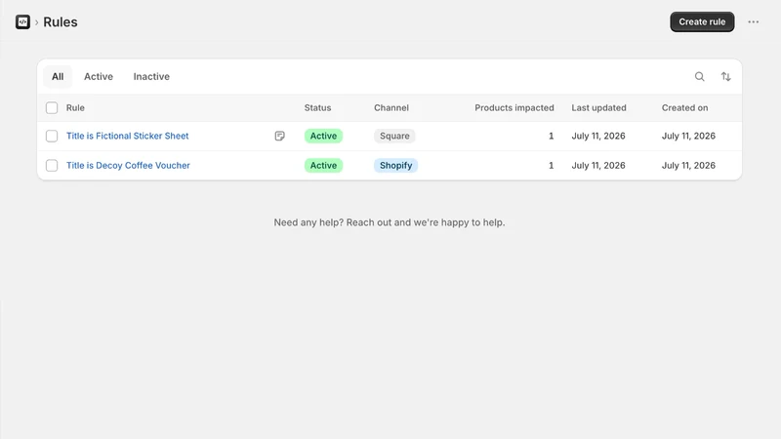Click the products impacted count for Coffee Voucher
Viewport: 781px width, 439px height.
coord(551,165)
